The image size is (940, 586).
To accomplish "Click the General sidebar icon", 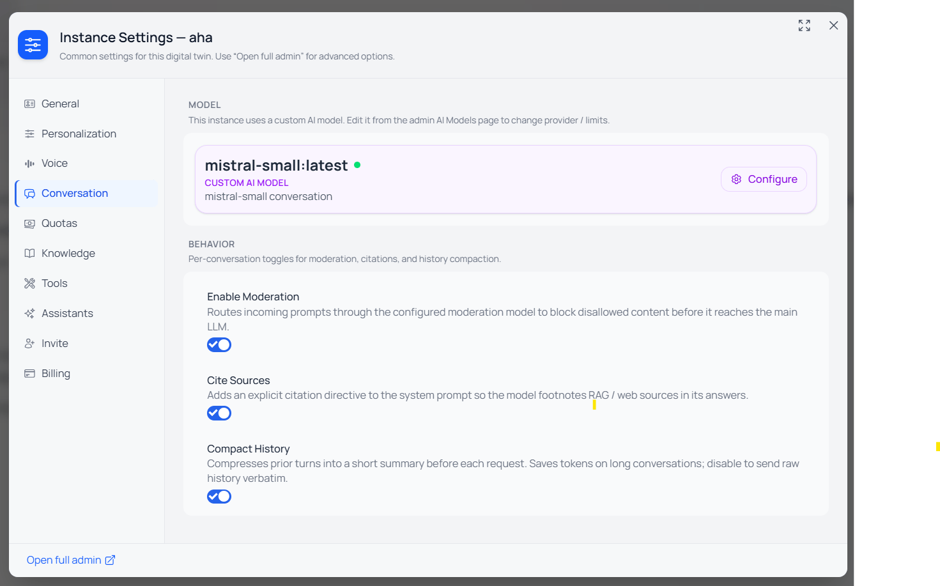I will 29,104.
